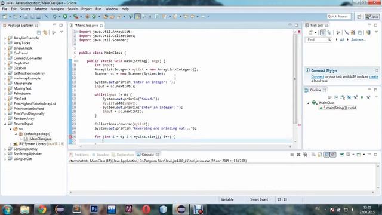The height and width of the screenshot is (215, 382).
Task: Click the Photoshop icon in the taskbar
Action: (x=94, y=209)
